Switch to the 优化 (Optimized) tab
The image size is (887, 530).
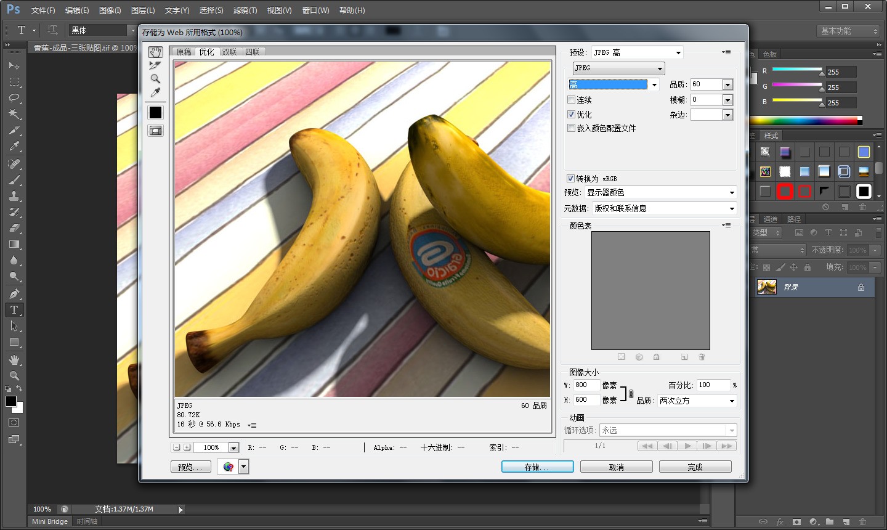[x=207, y=52]
